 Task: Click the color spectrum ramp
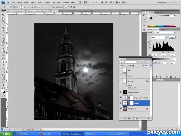[x=161, y=26]
